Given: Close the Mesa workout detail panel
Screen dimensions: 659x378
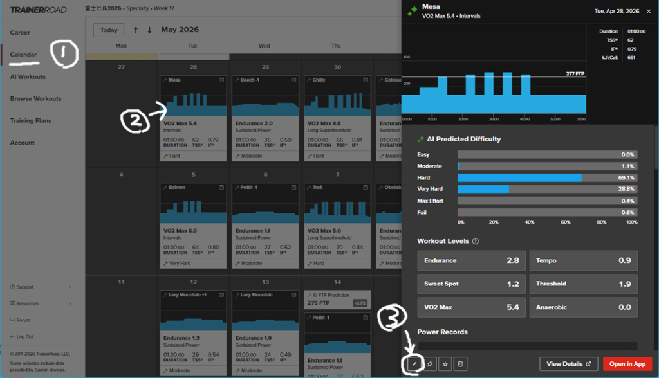Looking at the screenshot, I should pos(648,11).
